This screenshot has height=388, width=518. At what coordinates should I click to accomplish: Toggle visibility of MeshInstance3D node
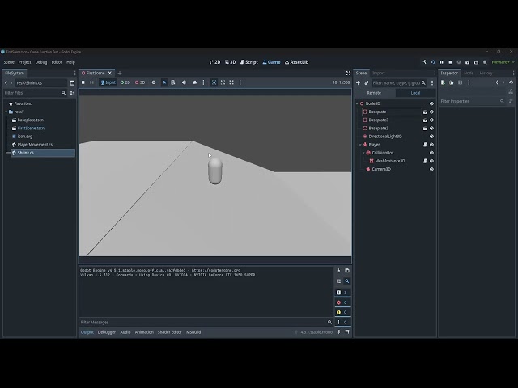point(431,161)
